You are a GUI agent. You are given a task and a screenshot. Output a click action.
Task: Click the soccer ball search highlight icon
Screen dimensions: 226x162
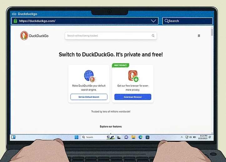click(111, 137)
